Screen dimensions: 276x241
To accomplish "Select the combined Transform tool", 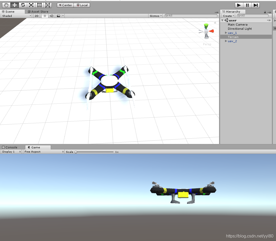I will (x=48, y=5).
